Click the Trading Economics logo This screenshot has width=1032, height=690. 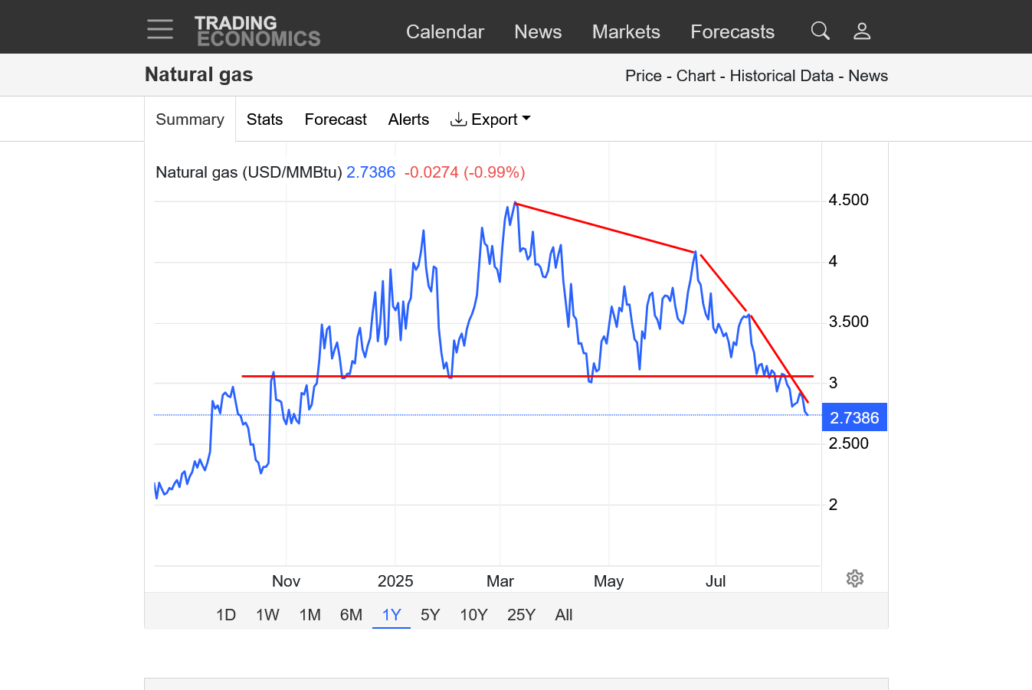click(x=257, y=31)
